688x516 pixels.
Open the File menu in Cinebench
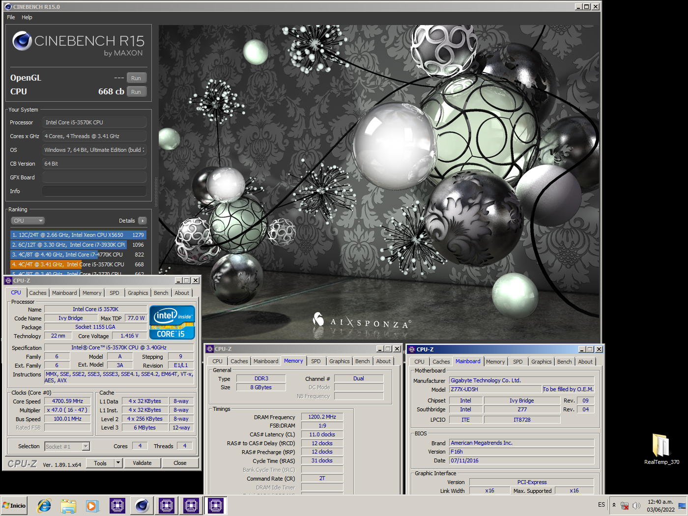tap(11, 17)
